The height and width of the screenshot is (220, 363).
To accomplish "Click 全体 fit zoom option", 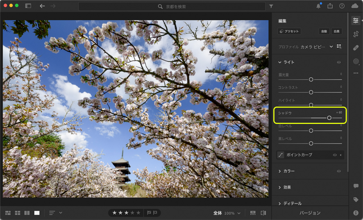I will (x=218, y=213).
